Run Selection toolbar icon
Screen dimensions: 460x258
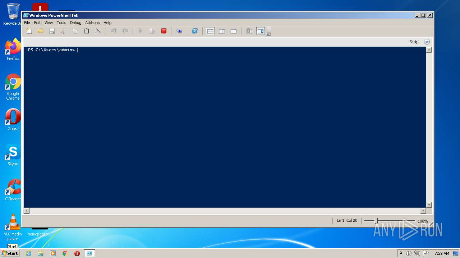[x=152, y=31]
